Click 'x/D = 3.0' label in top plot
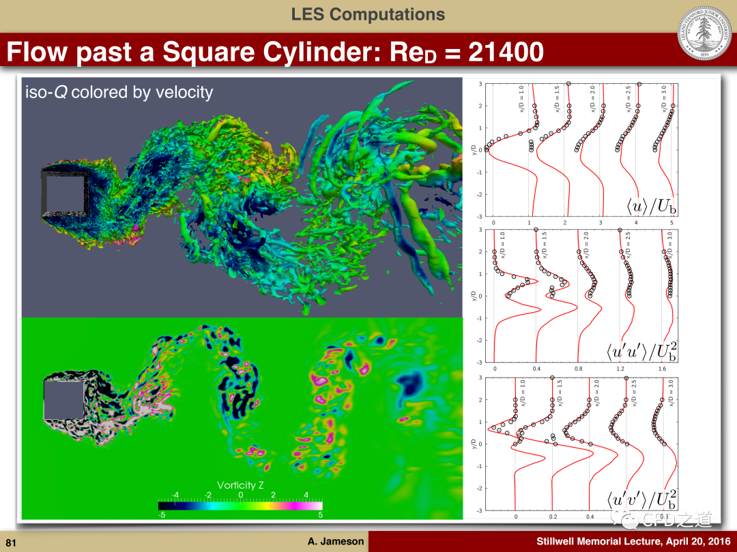Viewport: 737px width, 552px height. click(664, 99)
